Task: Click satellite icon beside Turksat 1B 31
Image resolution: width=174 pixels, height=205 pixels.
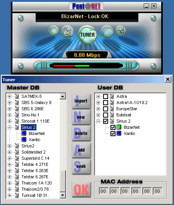Action: tap(17, 195)
